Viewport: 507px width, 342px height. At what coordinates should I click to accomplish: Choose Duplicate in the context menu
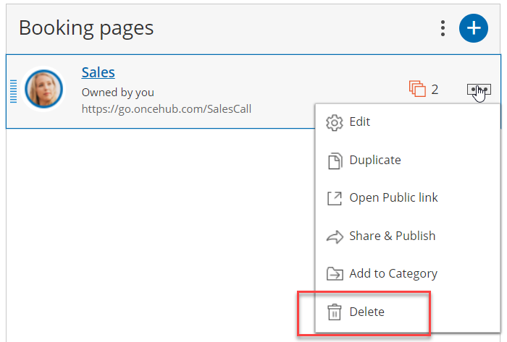coord(374,161)
